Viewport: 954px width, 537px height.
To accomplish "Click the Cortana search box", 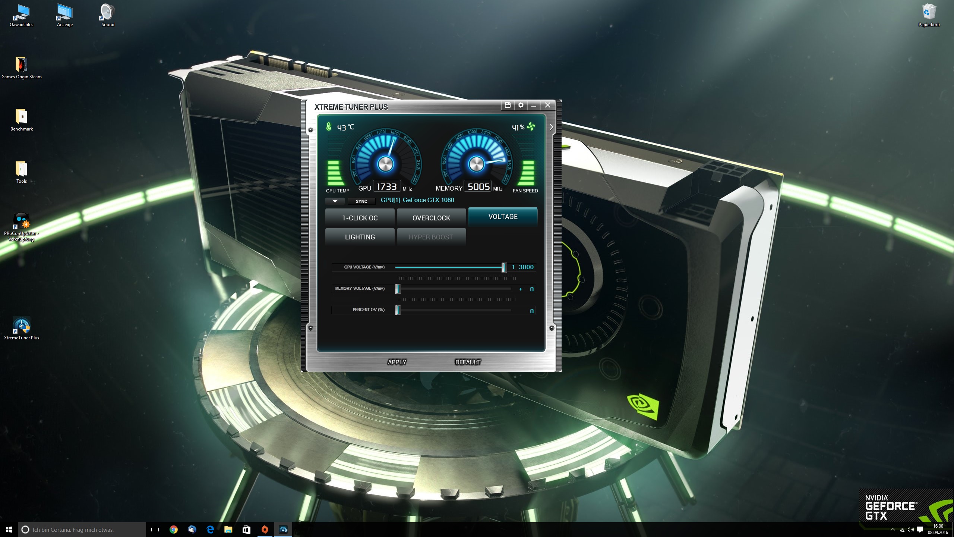I will [x=82, y=530].
